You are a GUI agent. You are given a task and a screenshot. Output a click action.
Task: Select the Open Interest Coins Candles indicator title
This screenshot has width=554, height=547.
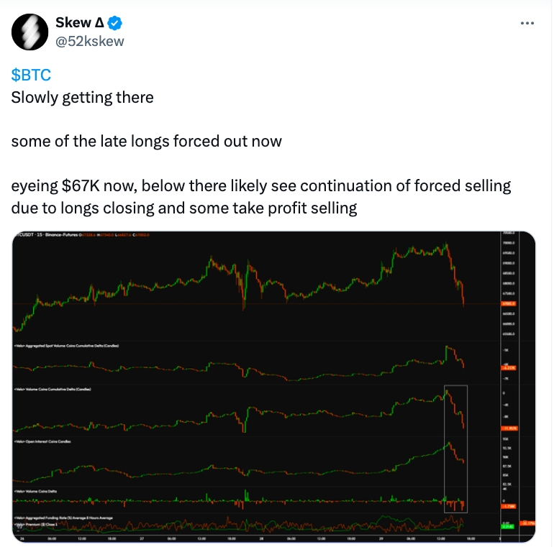[x=42, y=441]
